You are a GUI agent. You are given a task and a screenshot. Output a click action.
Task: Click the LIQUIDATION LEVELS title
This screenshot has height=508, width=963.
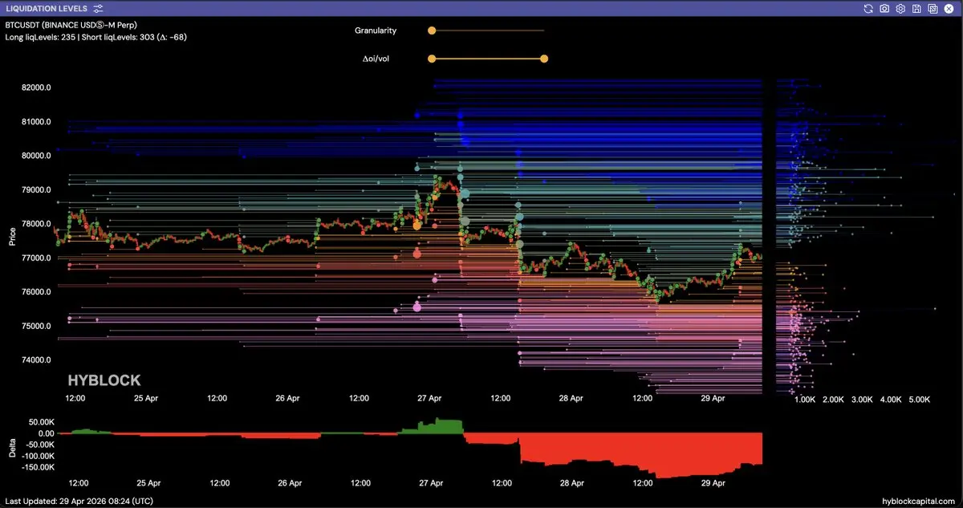[46, 8]
